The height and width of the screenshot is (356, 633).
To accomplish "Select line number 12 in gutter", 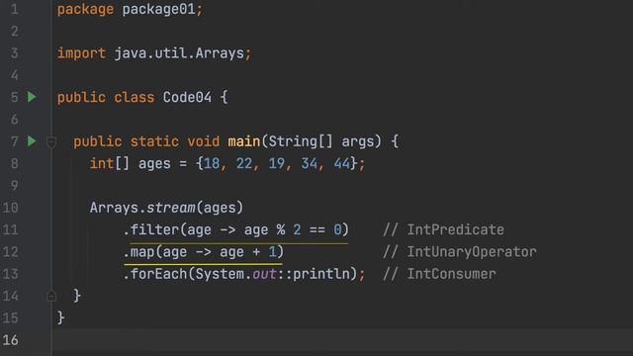I will 10,252.
